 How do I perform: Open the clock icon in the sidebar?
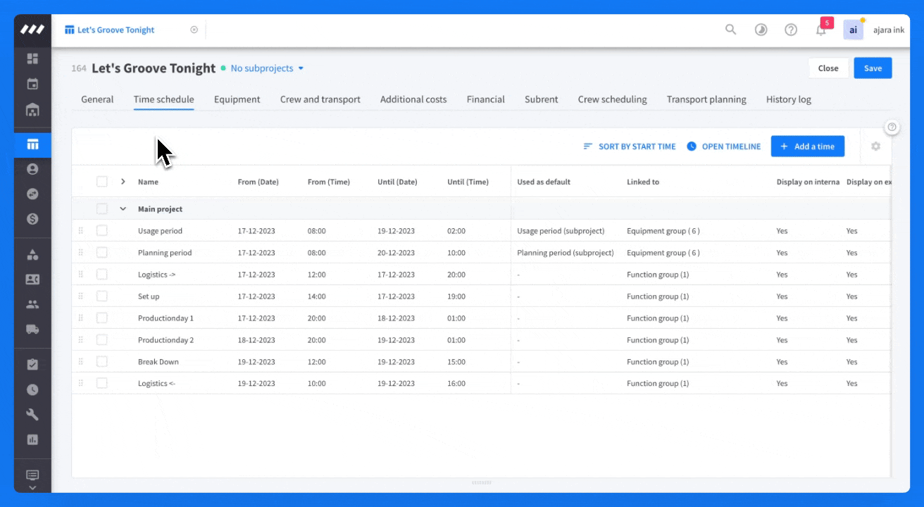[32, 389]
